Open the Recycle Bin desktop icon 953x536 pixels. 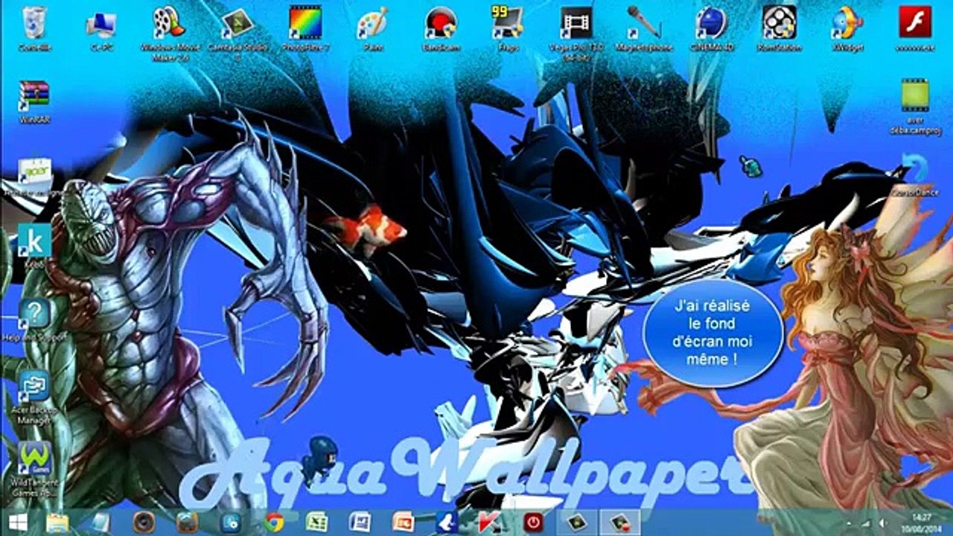(34, 28)
